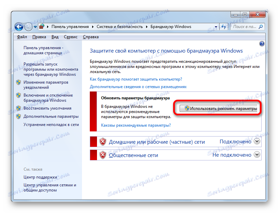Click shield icon beside Восстановить умолчания

(x=18, y=108)
